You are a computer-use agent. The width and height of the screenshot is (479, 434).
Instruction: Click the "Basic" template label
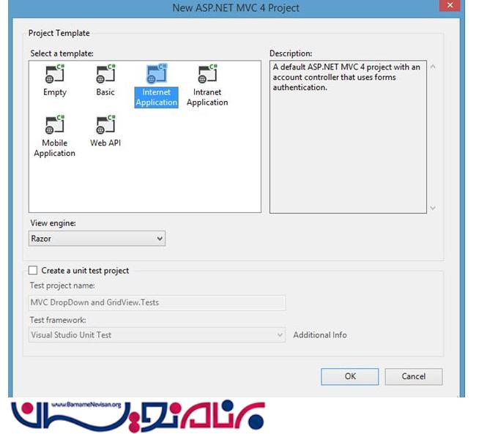point(105,92)
